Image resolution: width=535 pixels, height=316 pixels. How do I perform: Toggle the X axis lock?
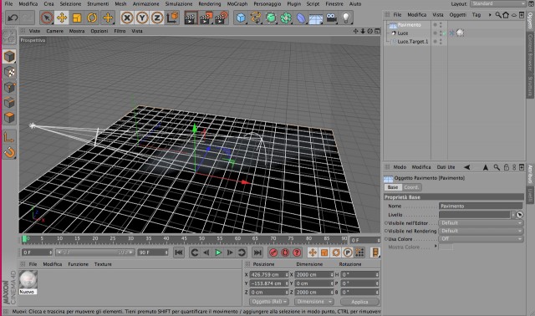click(127, 18)
